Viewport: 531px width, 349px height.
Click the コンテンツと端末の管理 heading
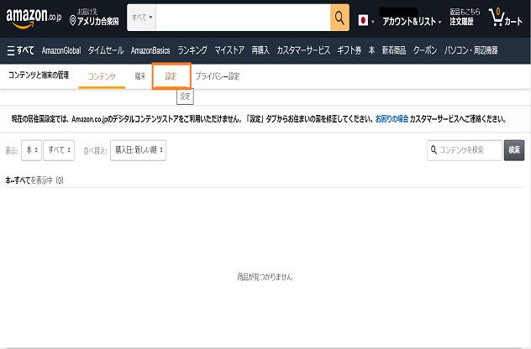(x=39, y=75)
